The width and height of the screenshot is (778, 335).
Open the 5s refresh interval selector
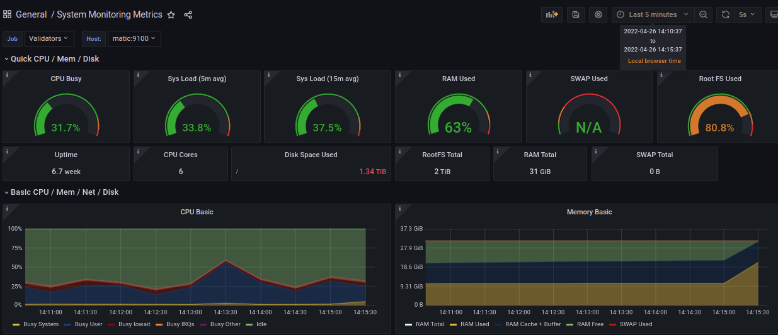(747, 14)
